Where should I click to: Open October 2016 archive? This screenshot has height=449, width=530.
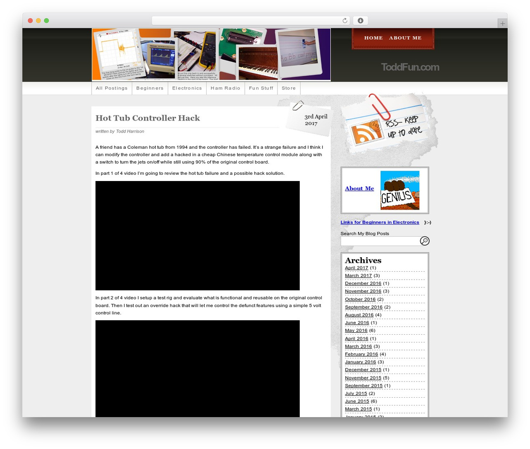coord(360,299)
